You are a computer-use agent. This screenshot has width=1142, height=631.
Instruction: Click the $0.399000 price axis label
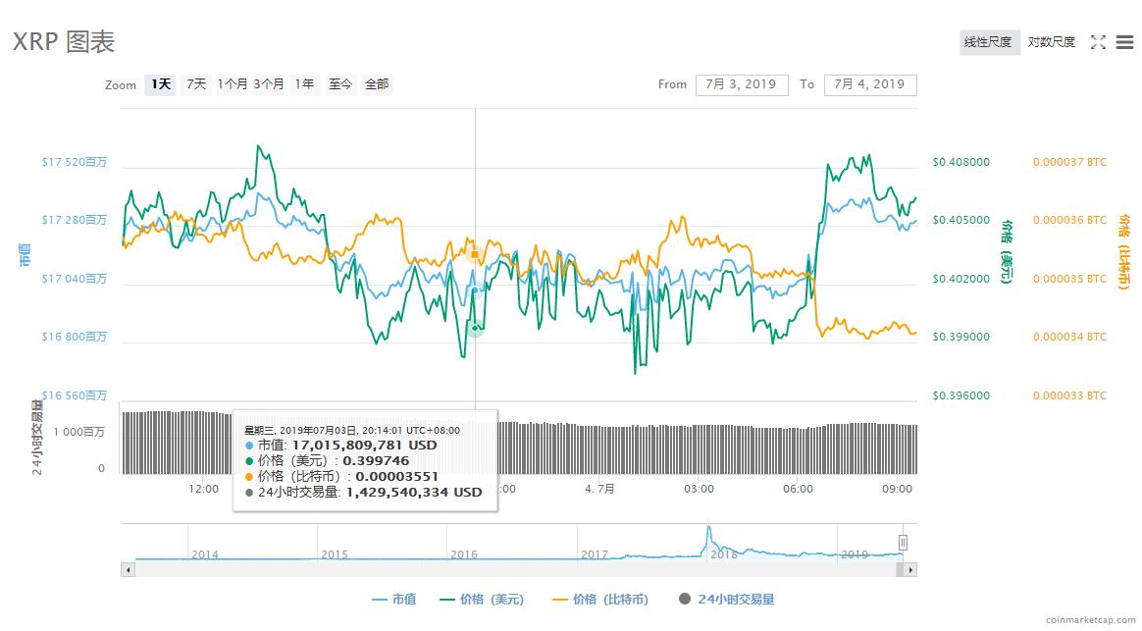click(960, 337)
